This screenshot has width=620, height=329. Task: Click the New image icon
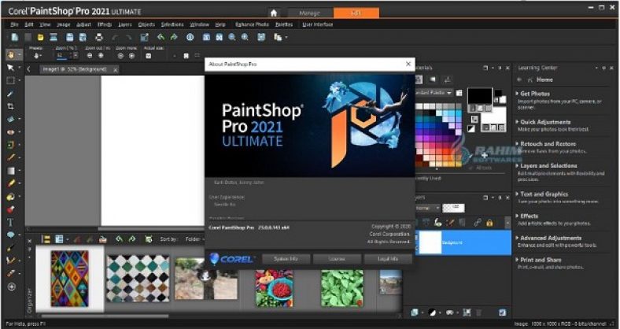click(15, 37)
